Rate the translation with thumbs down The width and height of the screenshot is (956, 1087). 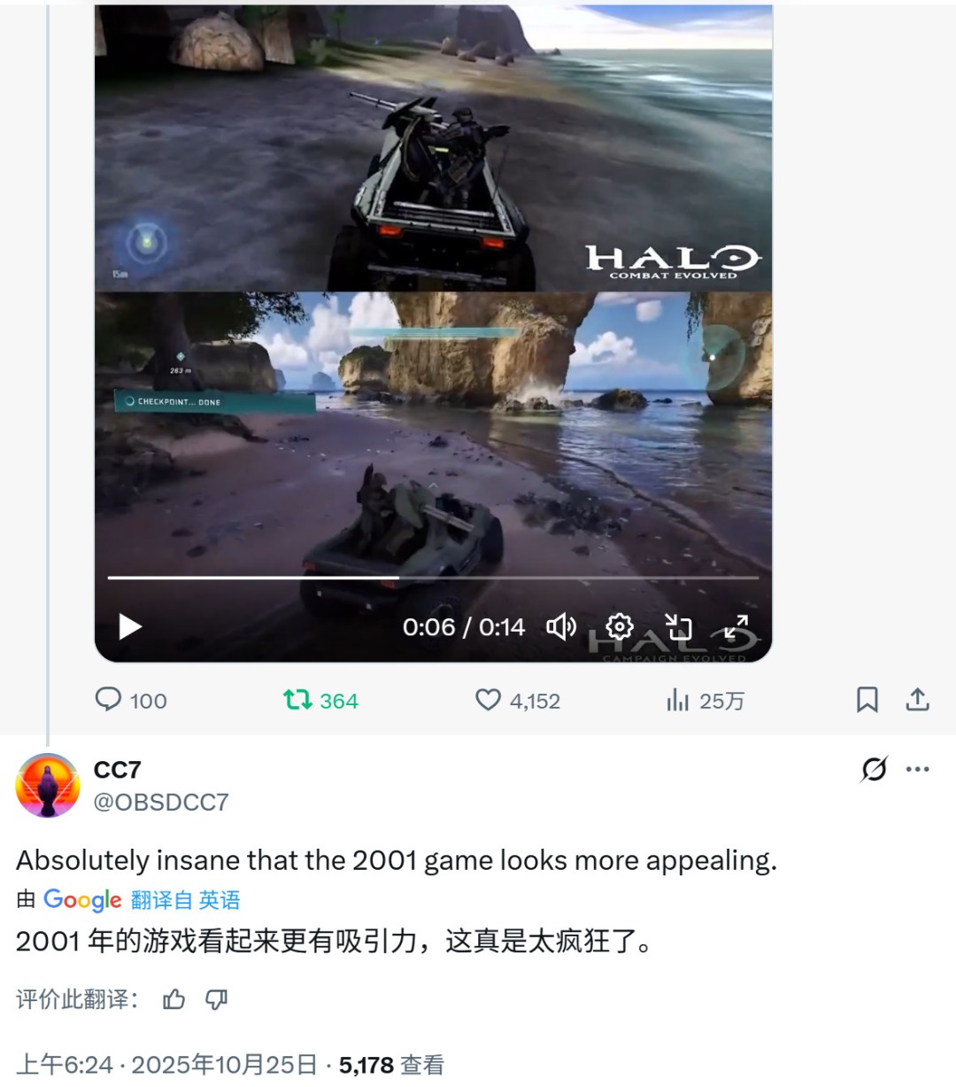tap(217, 999)
